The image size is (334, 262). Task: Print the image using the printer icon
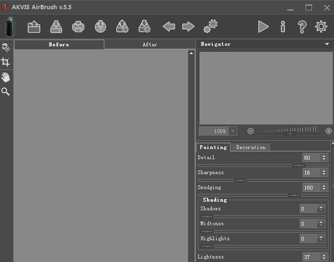[x=78, y=27]
